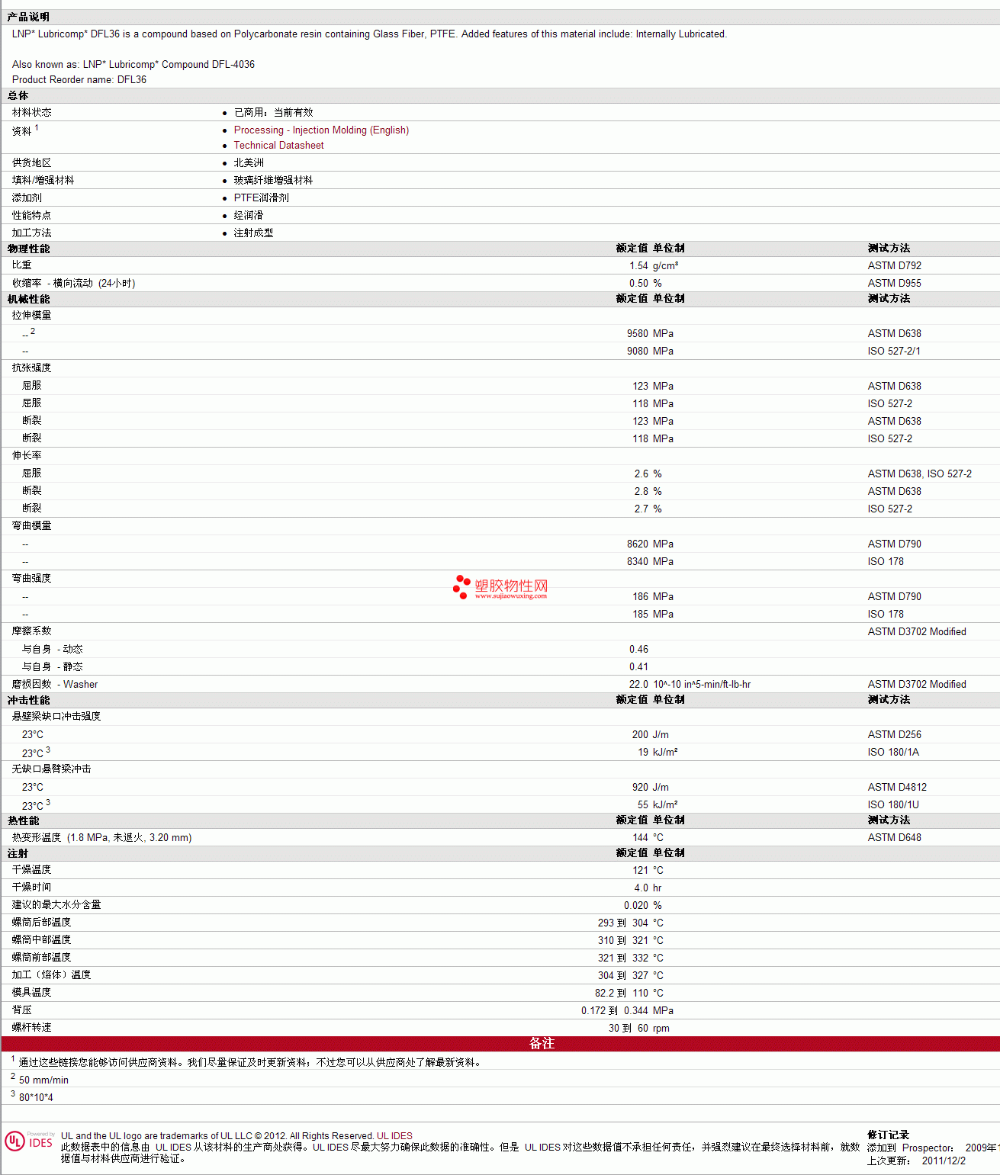Click the 北美洲 value

pyautogui.click(x=249, y=163)
